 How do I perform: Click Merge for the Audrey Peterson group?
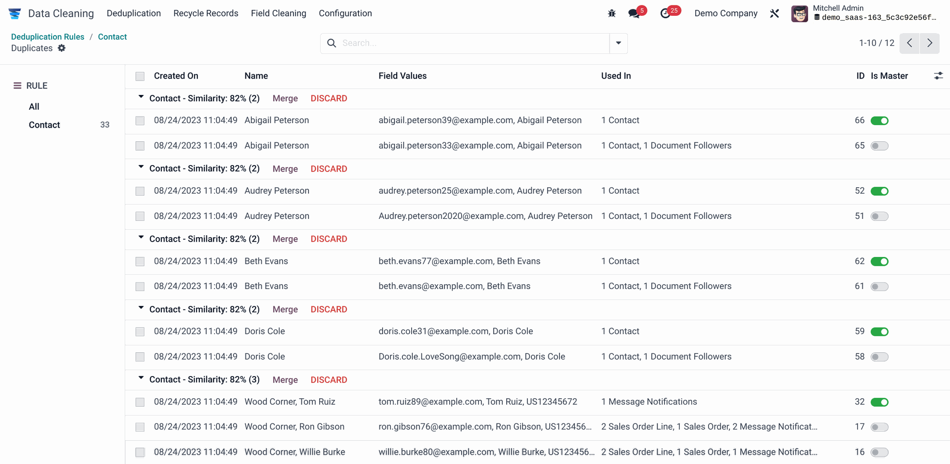[285, 169]
